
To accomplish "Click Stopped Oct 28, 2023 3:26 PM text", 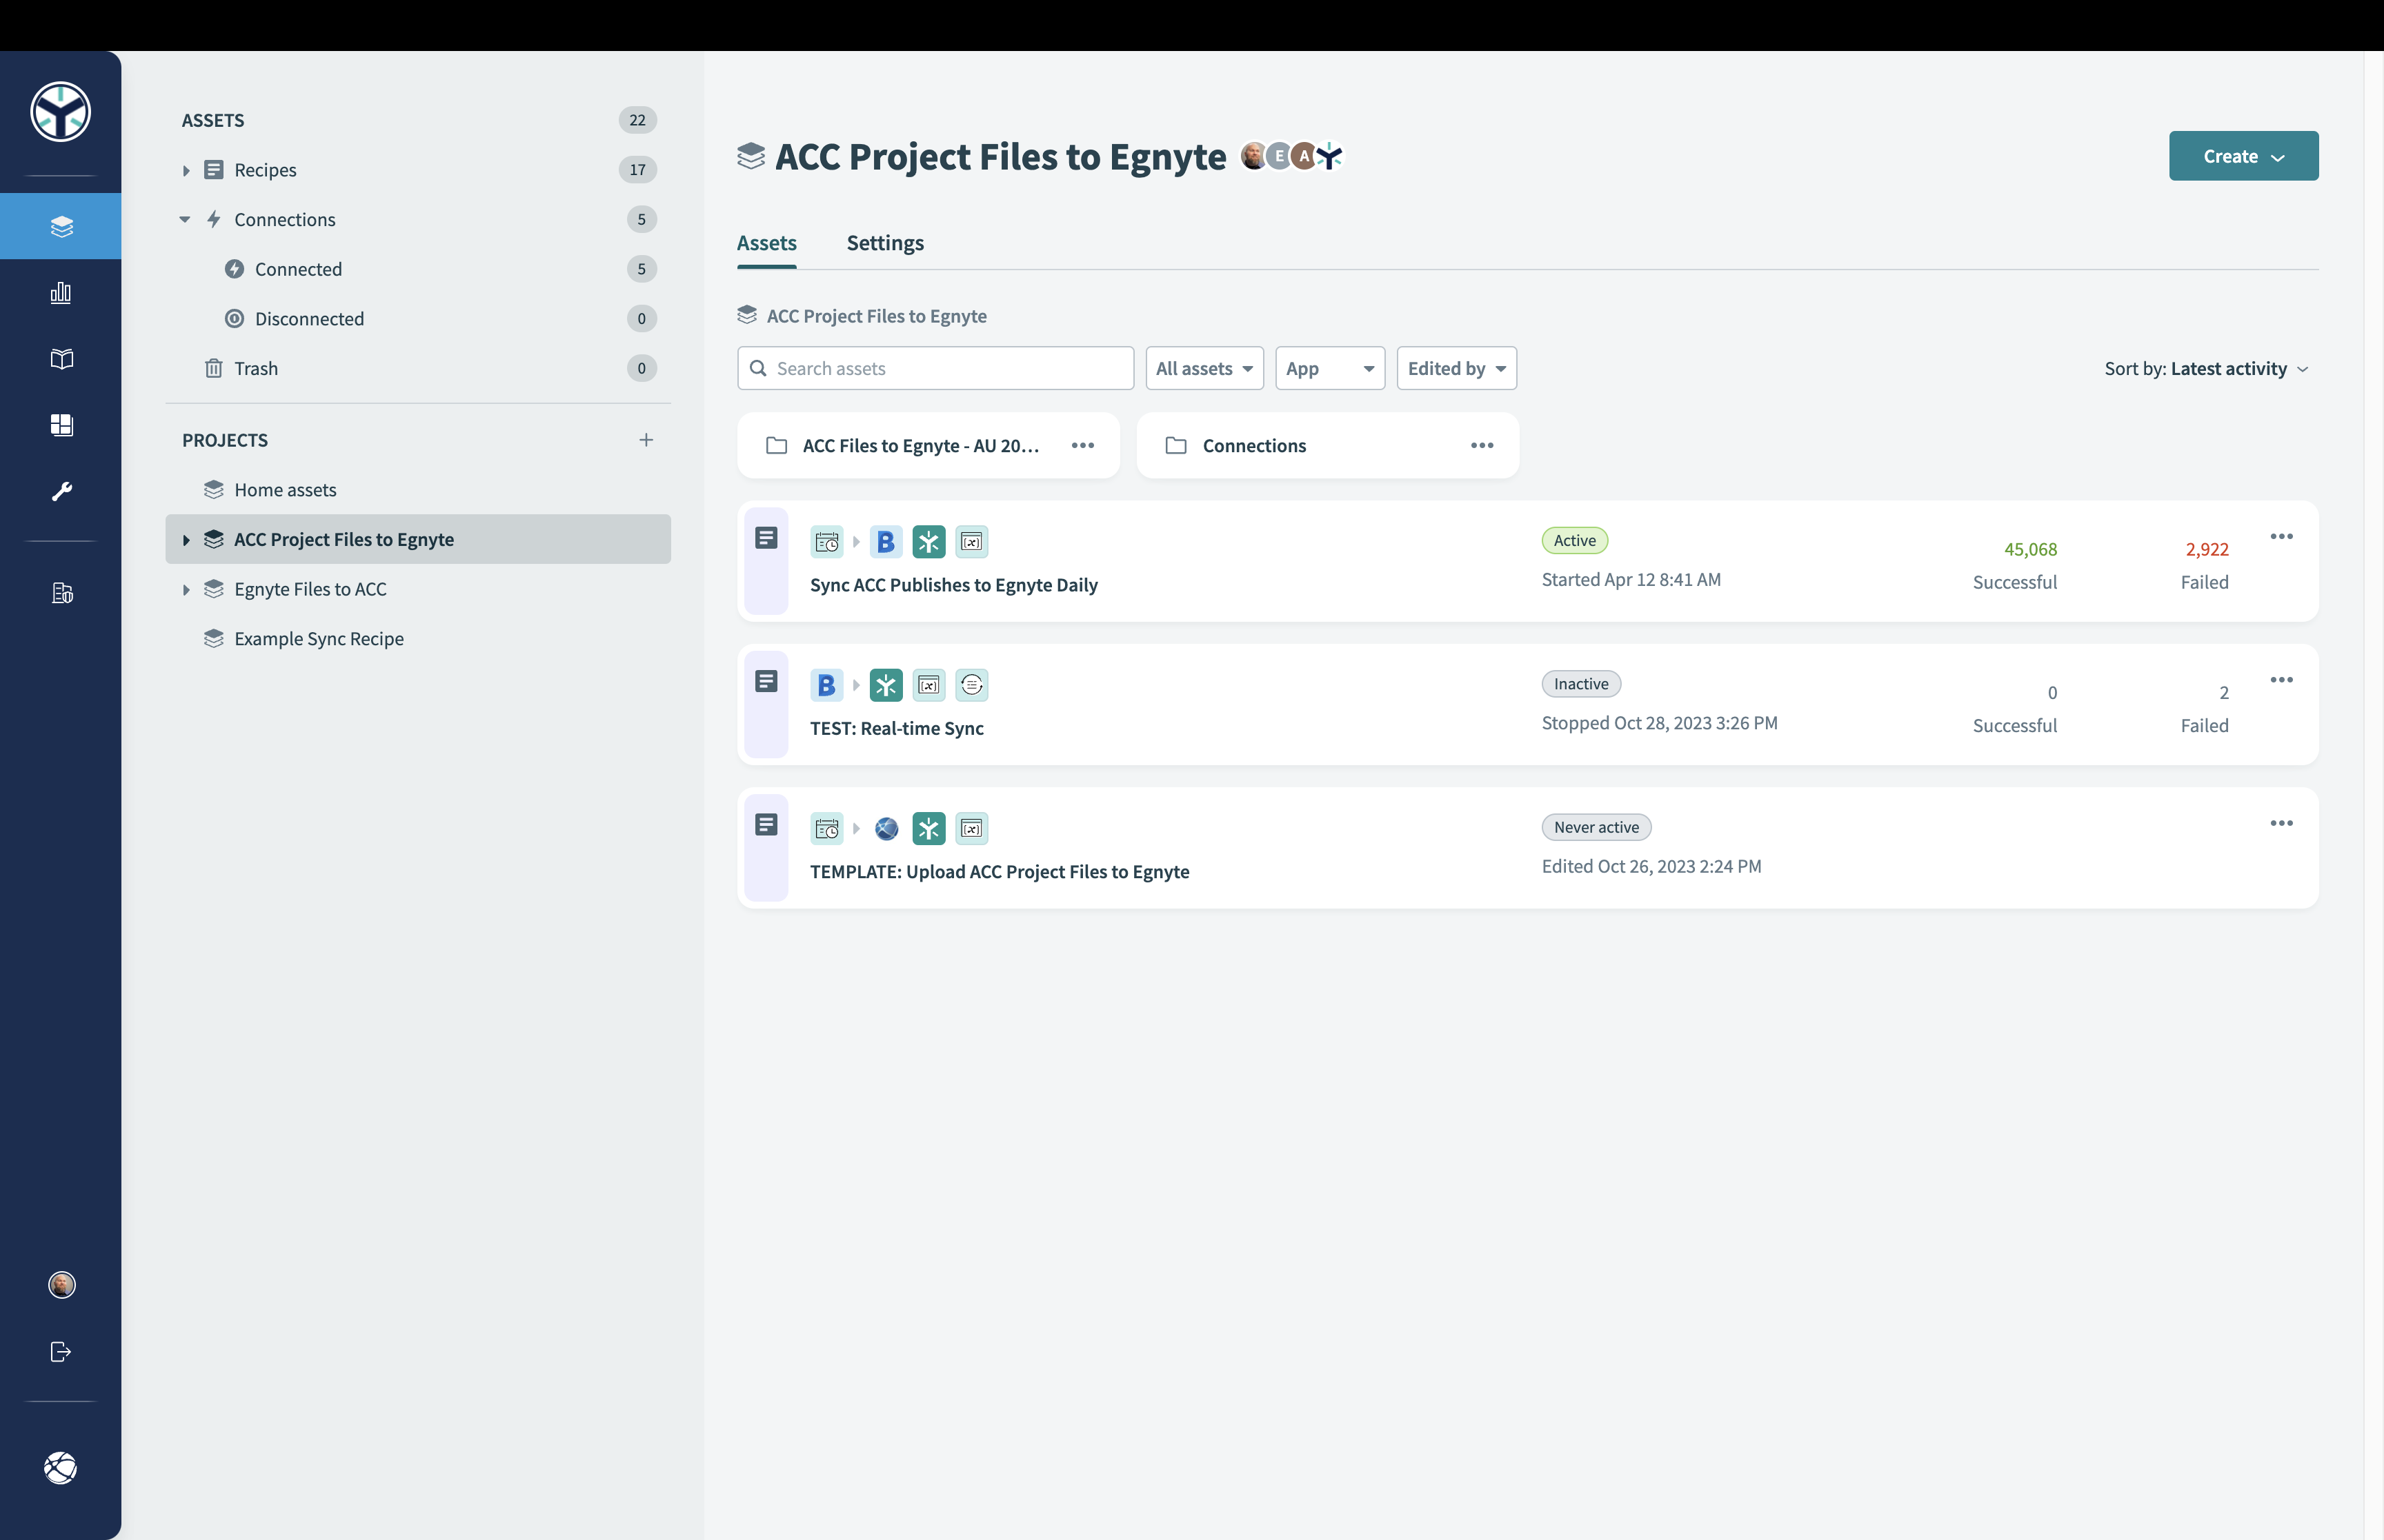I will (1659, 723).
